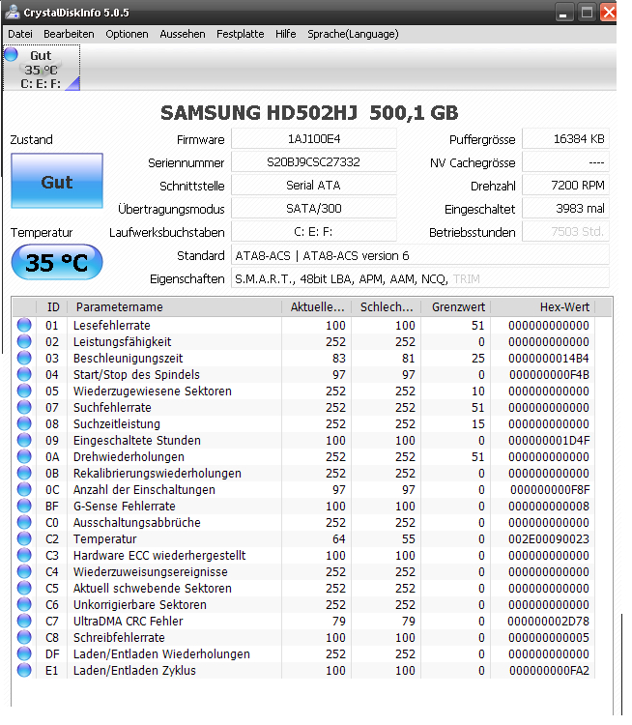This screenshot has width=632, height=725.
Task: Click hex value 000000001D4F
Action: [549, 441]
